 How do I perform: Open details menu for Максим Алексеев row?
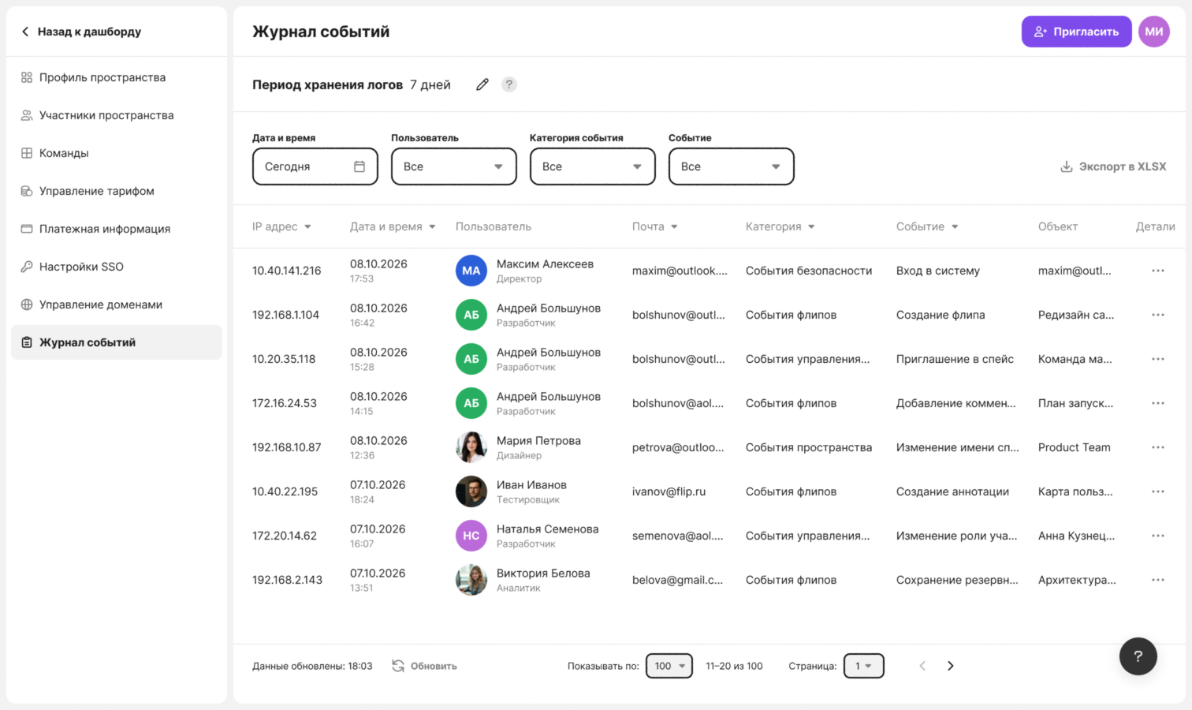[1158, 271]
